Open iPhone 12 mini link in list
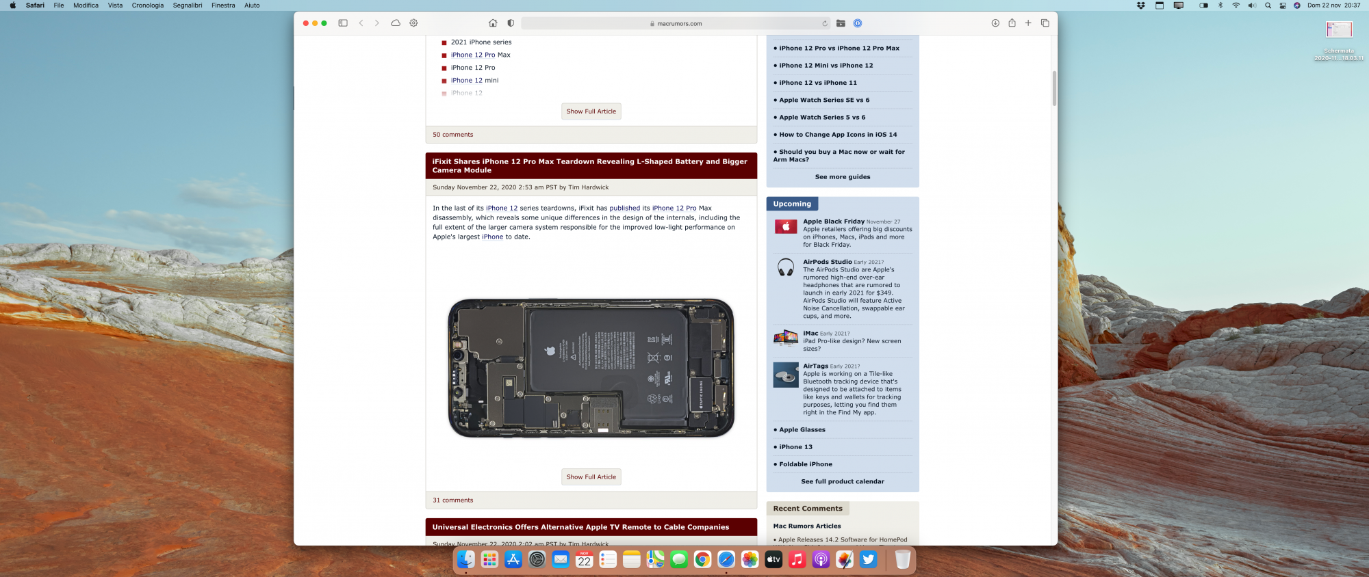 [x=475, y=81]
